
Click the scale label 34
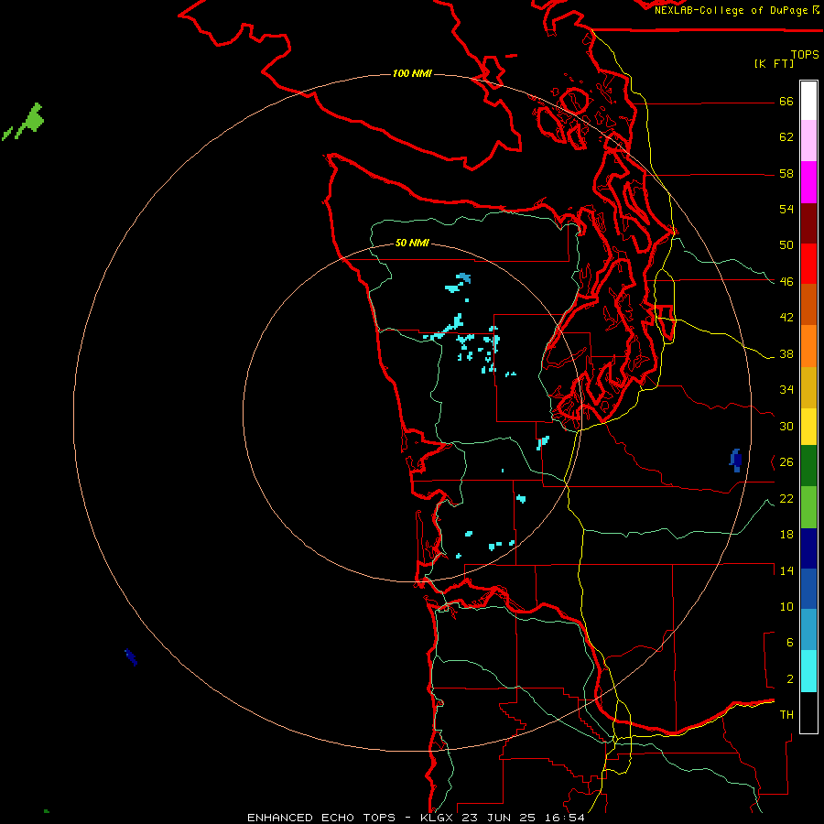[786, 390]
